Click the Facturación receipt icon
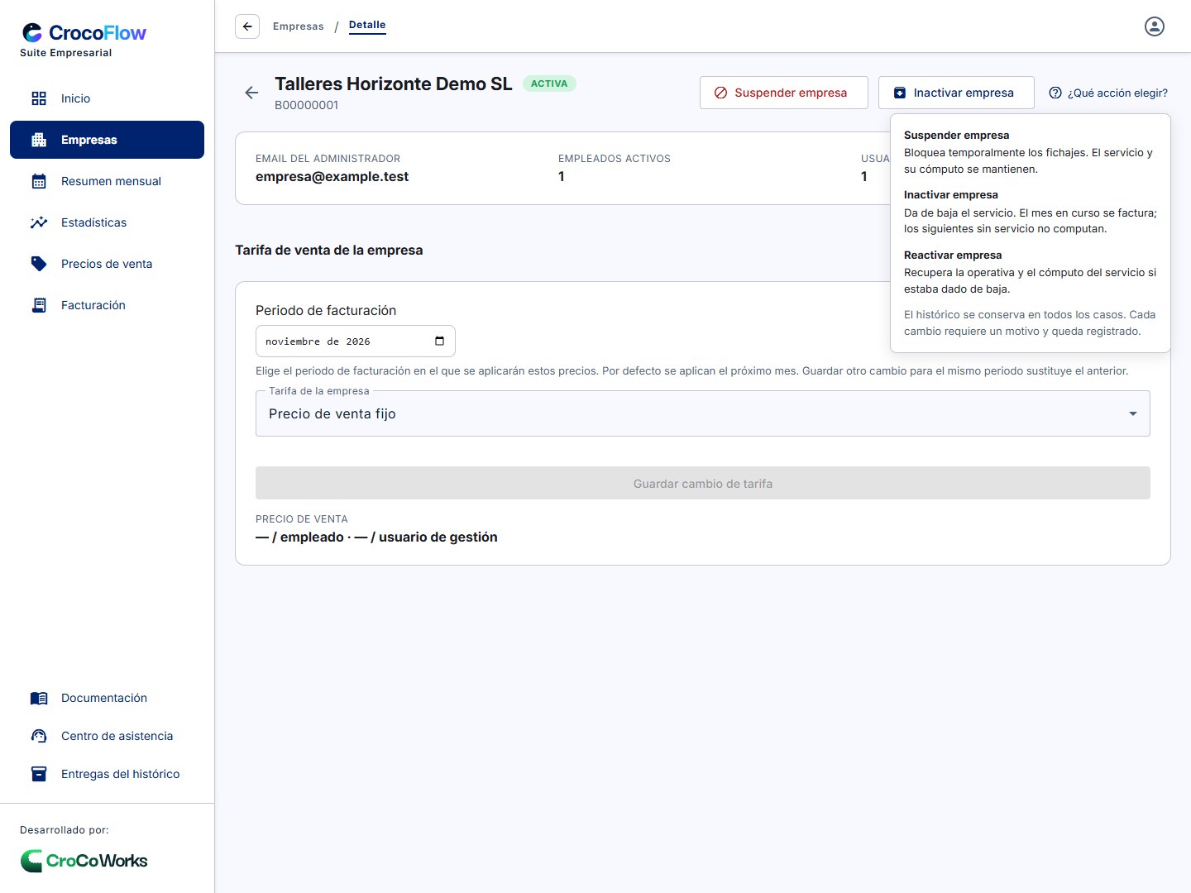The width and height of the screenshot is (1191, 893). click(x=39, y=305)
